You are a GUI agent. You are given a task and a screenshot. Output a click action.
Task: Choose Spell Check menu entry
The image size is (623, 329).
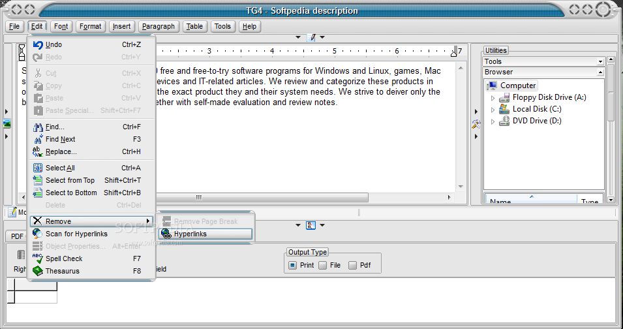pos(91,258)
